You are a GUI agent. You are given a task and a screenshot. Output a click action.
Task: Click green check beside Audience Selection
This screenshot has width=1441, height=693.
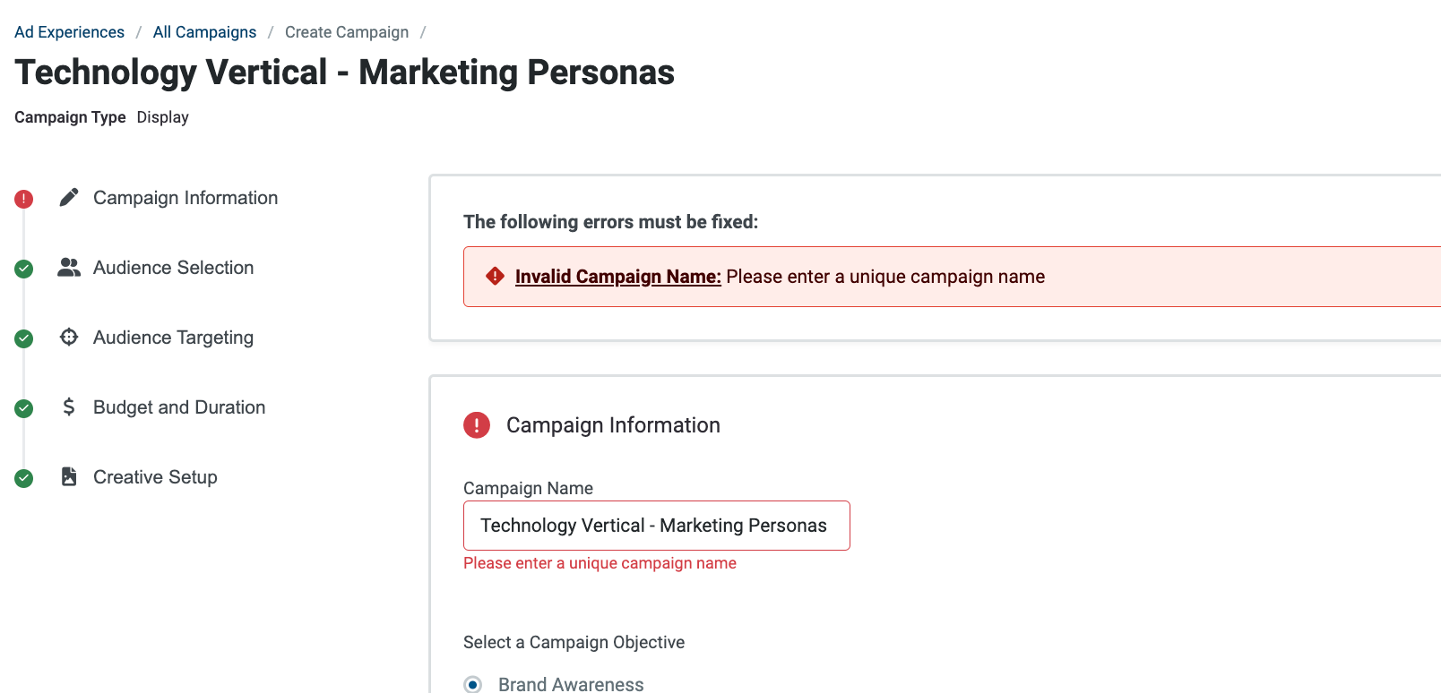(24, 269)
